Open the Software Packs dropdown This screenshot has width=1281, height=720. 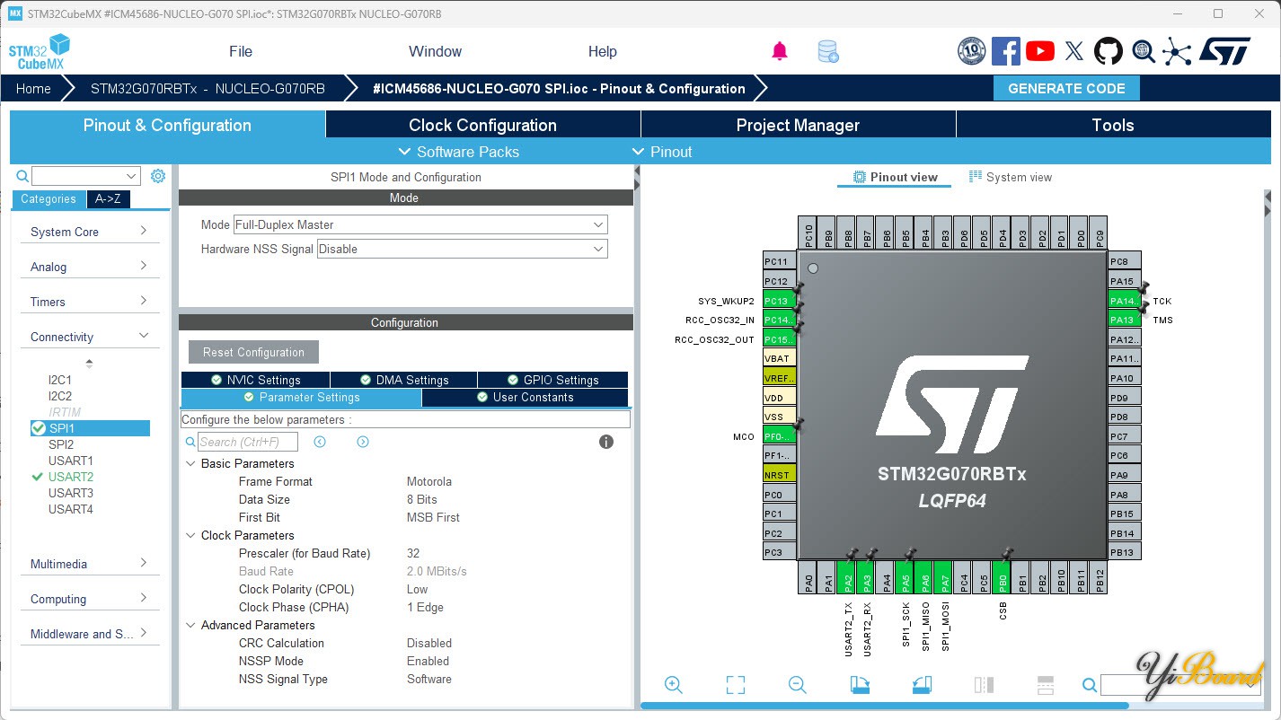point(458,152)
